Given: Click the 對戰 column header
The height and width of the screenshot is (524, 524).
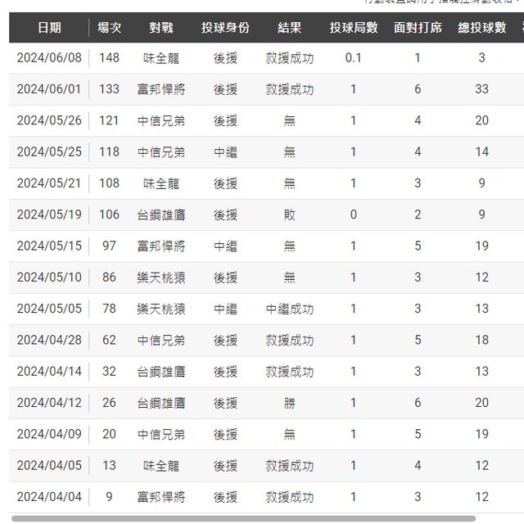Looking at the screenshot, I should (161, 28).
